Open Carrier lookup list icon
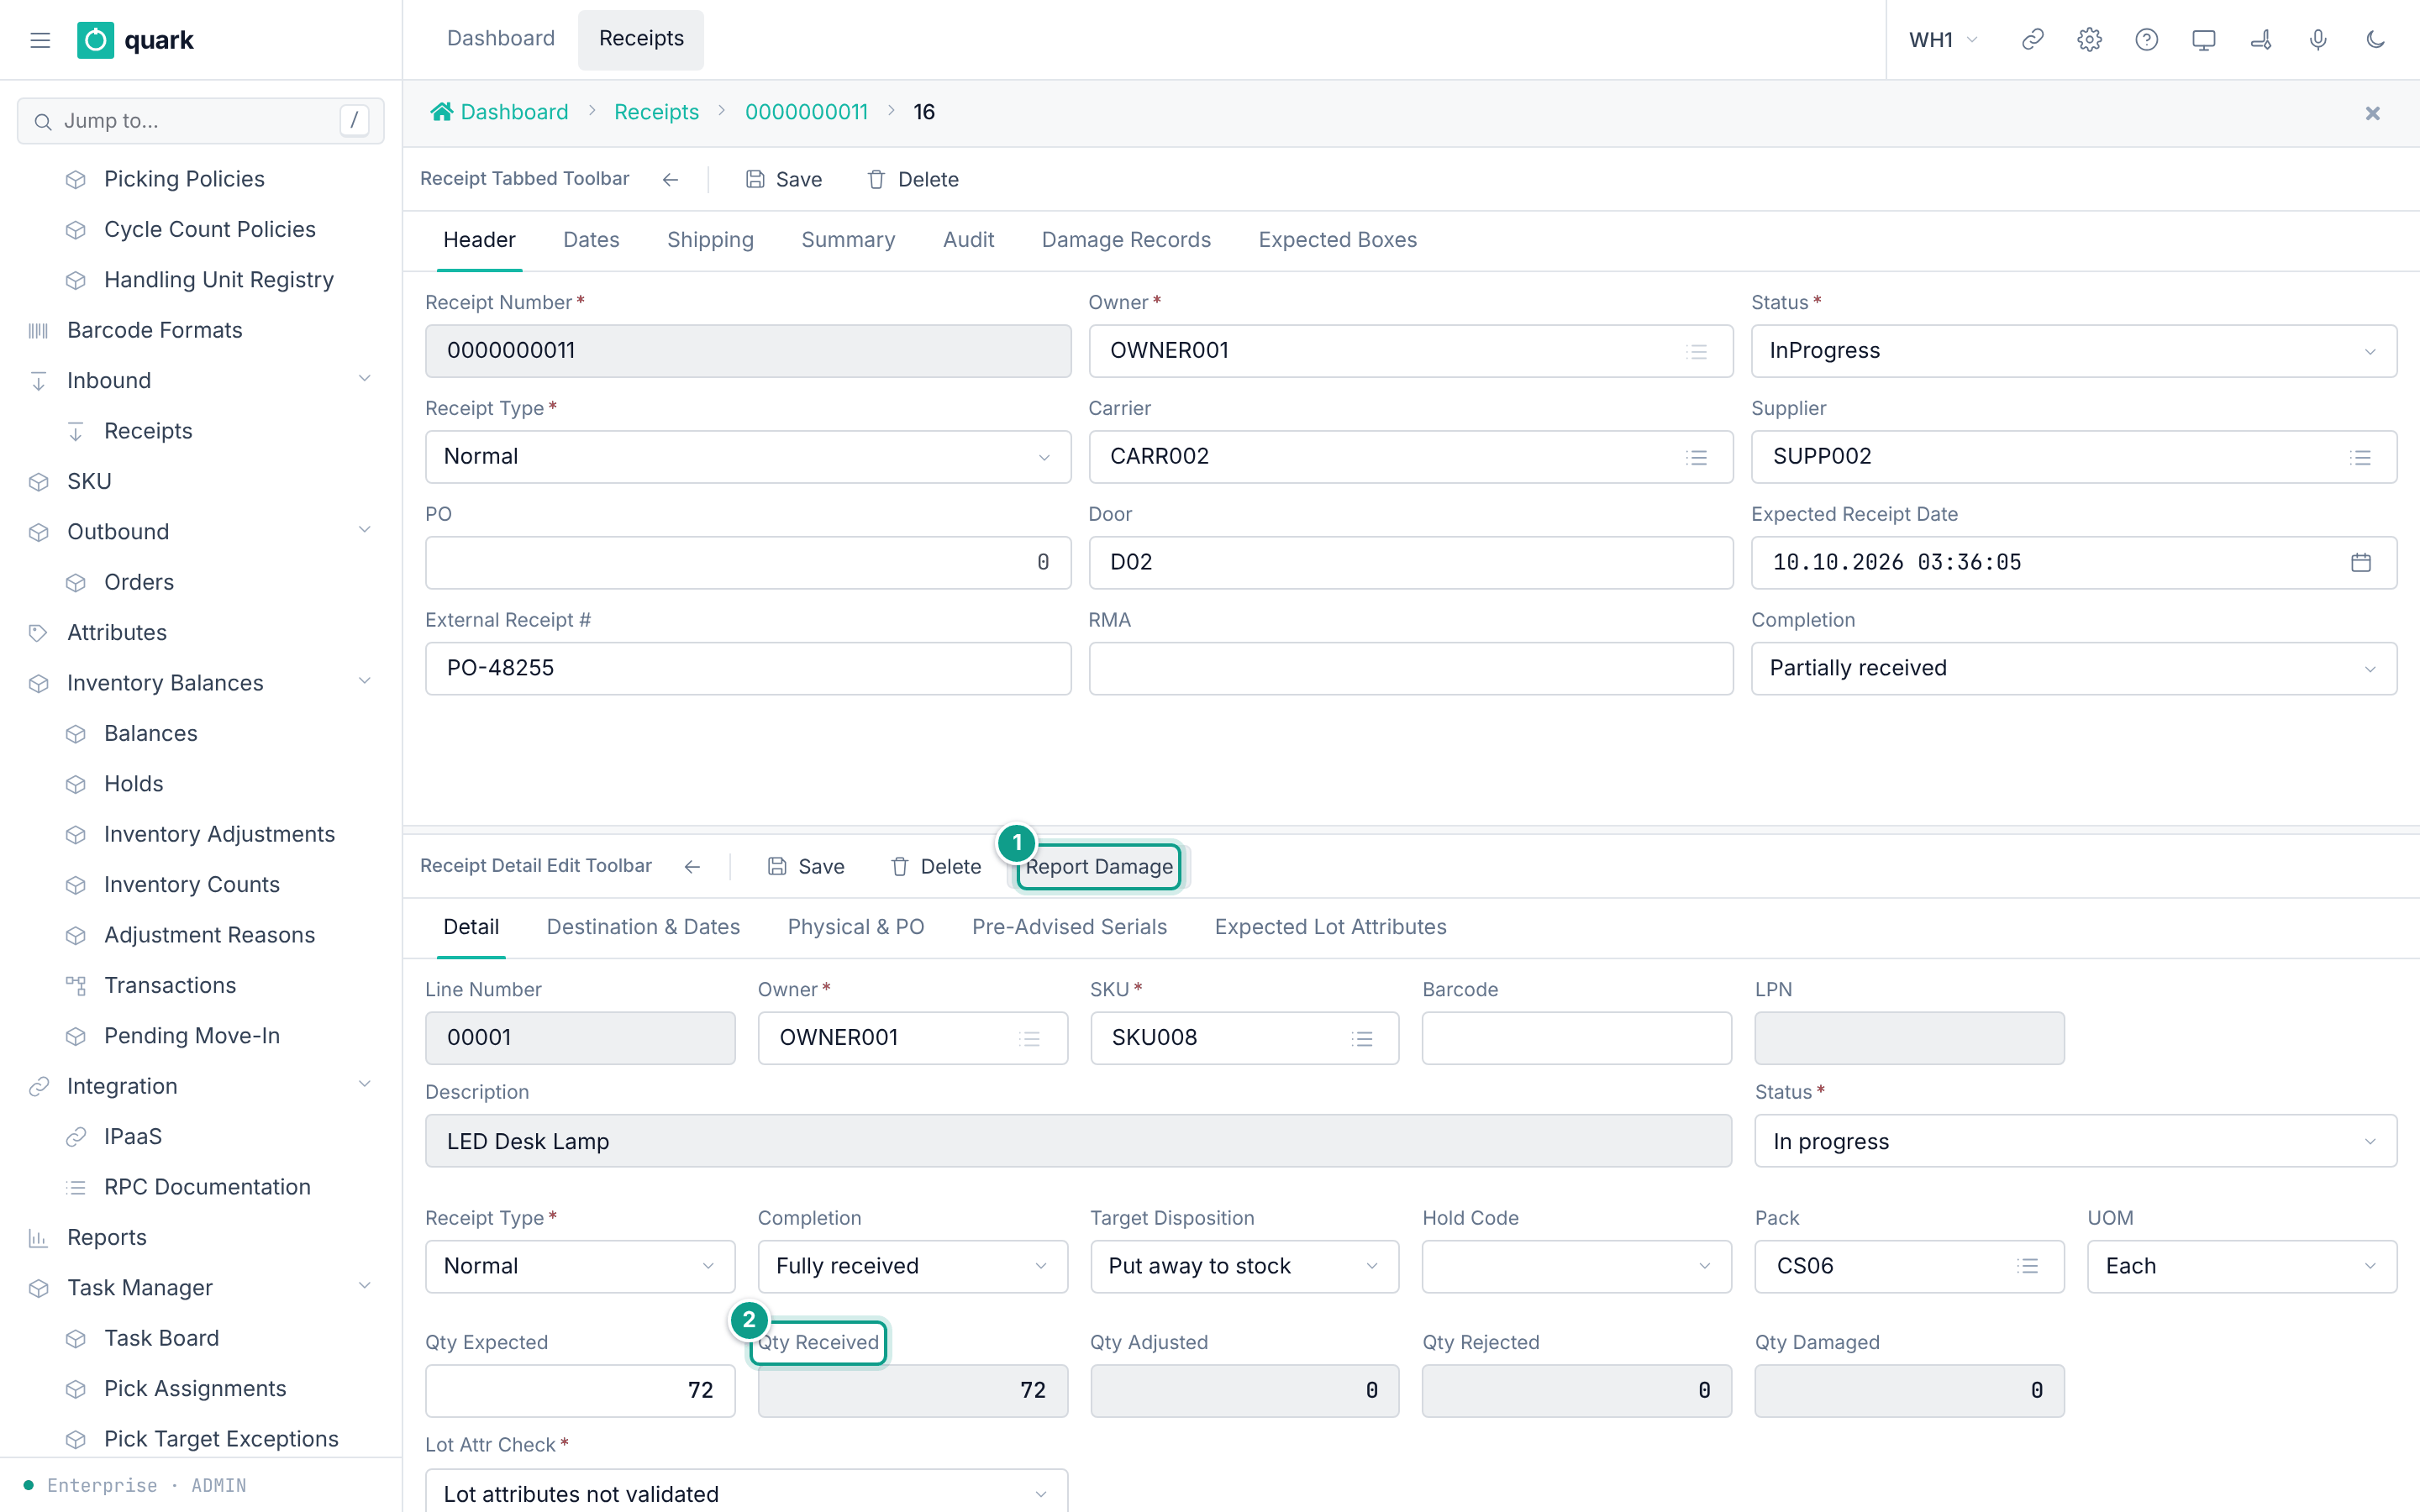 (1696, 457)
